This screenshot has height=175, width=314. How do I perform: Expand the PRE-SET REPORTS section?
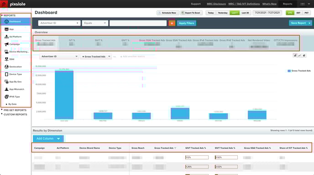pos(15,110)
